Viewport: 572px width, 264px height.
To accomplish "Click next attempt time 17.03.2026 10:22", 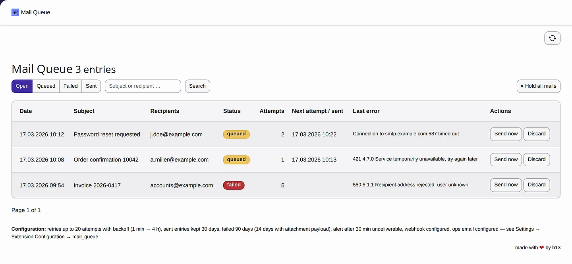I will [314, 135].
